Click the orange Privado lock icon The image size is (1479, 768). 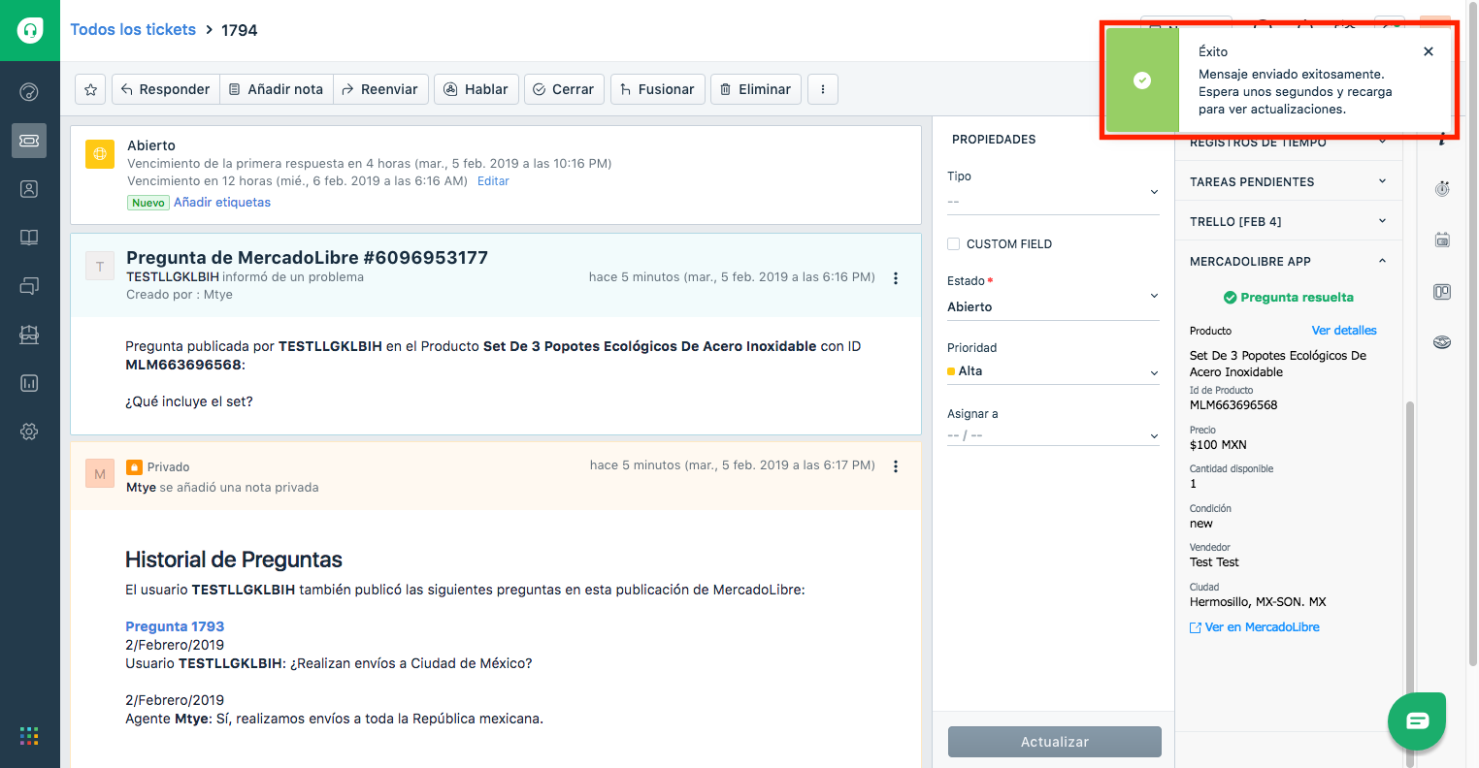pyautogui.click(x=134, y=467)
